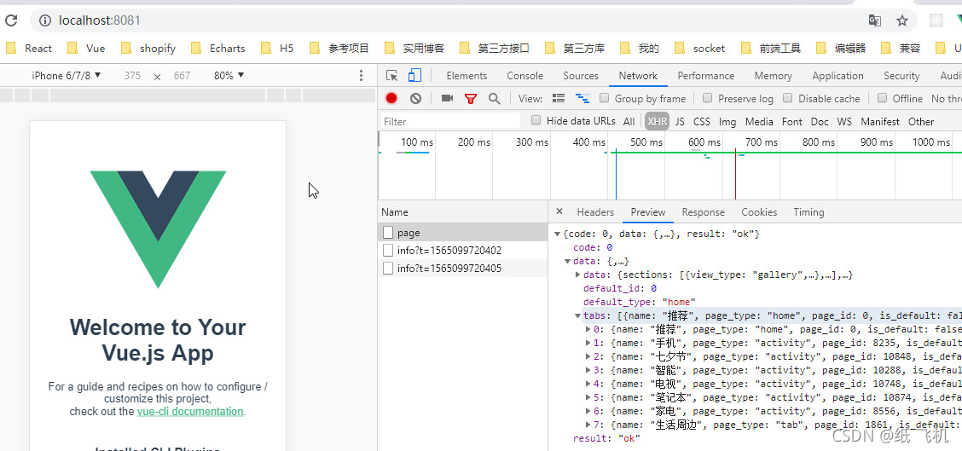This screenshot has width=962, height=451.
Task: Close the request details pane
Action: coord(559,211)
